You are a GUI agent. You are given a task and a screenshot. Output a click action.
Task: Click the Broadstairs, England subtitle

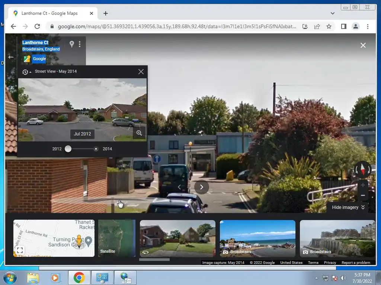point(41,49)
